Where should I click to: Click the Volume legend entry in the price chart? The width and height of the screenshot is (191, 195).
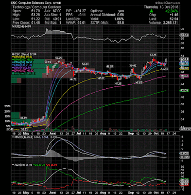(x=24, y=74)
